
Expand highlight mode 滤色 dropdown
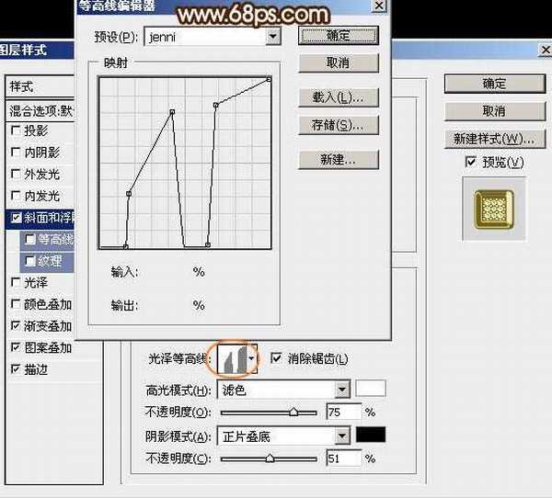(341, 390)
